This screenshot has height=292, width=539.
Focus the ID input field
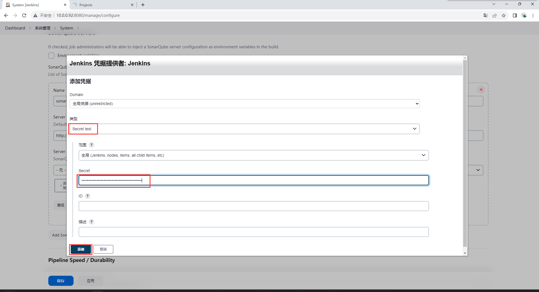[x=253, y=206]
